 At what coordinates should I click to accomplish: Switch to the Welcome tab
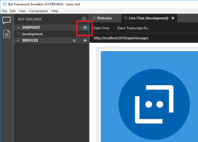point(105,18)
